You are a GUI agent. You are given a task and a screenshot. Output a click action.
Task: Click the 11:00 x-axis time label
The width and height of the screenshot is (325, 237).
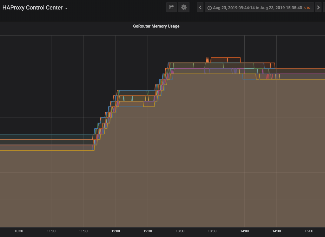[51, 231]
